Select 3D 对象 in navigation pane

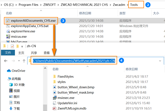[19, 85]
